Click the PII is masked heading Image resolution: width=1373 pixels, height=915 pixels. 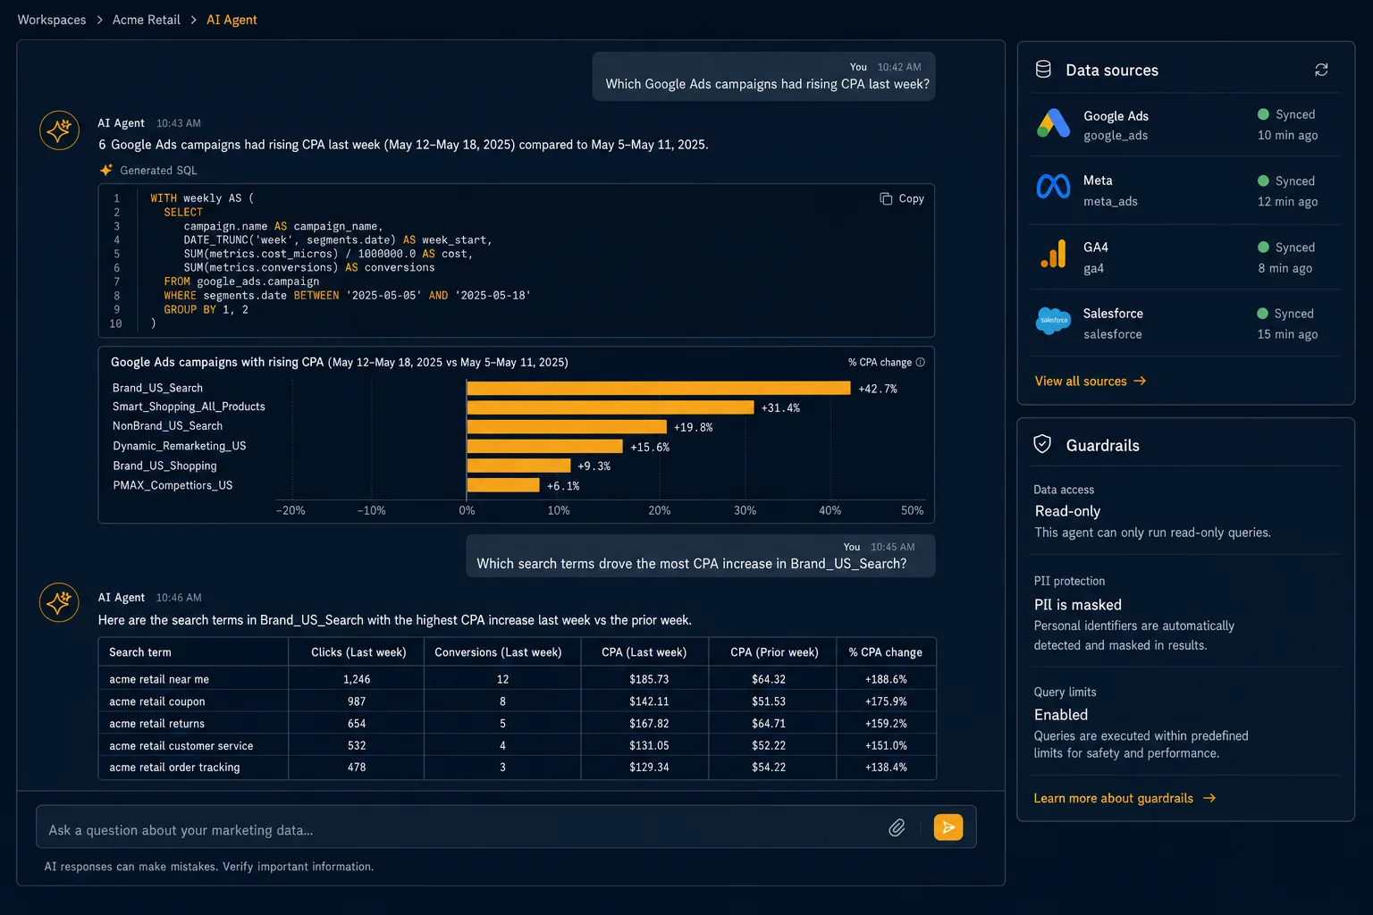(x=1077, y=605)
